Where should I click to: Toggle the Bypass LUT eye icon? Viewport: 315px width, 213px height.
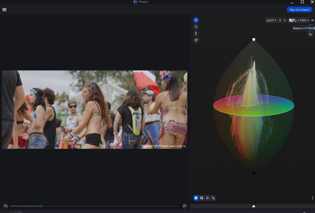tap(312, 20)
